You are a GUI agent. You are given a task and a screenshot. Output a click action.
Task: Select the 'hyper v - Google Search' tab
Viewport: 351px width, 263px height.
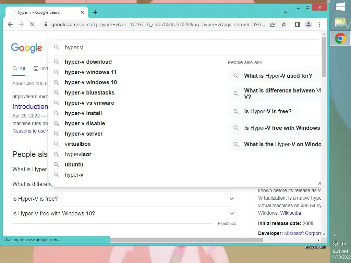tap(47, 12)
